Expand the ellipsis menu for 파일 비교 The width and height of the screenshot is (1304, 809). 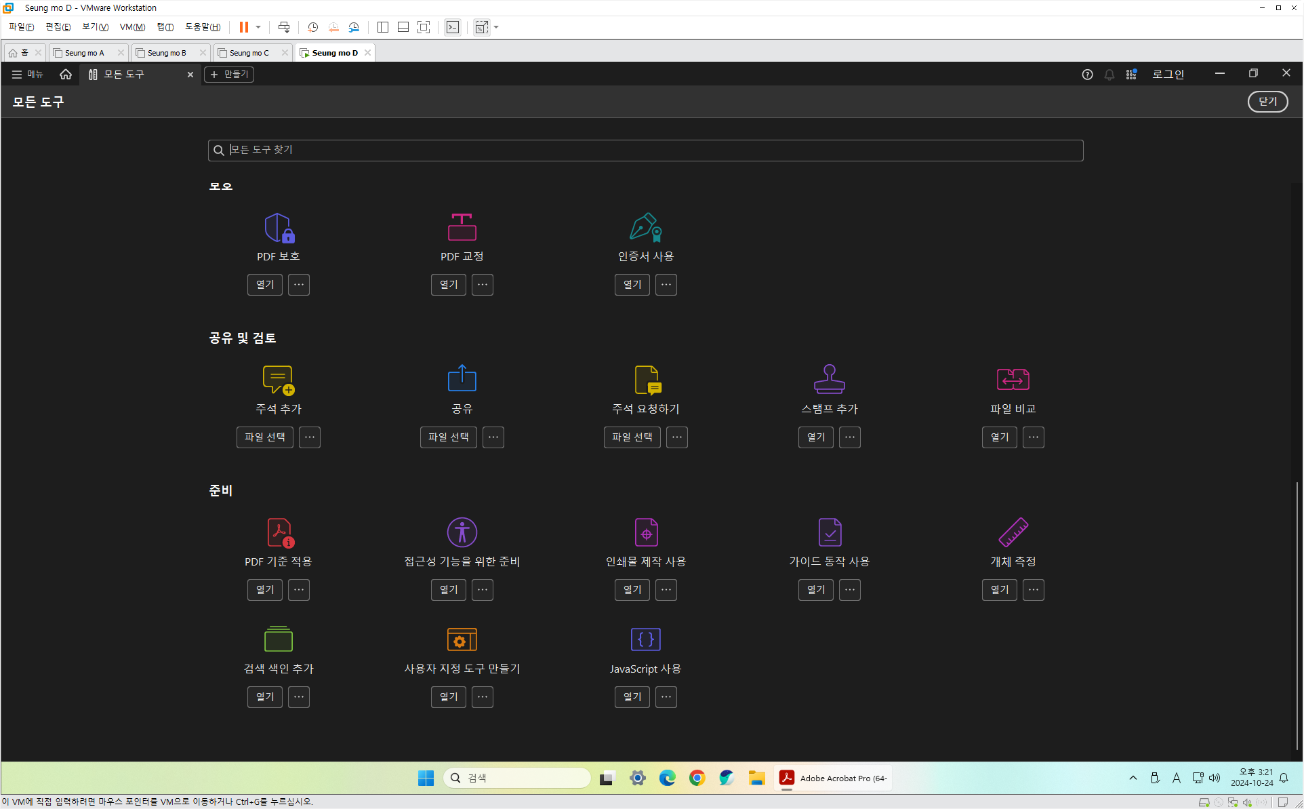1033,437
